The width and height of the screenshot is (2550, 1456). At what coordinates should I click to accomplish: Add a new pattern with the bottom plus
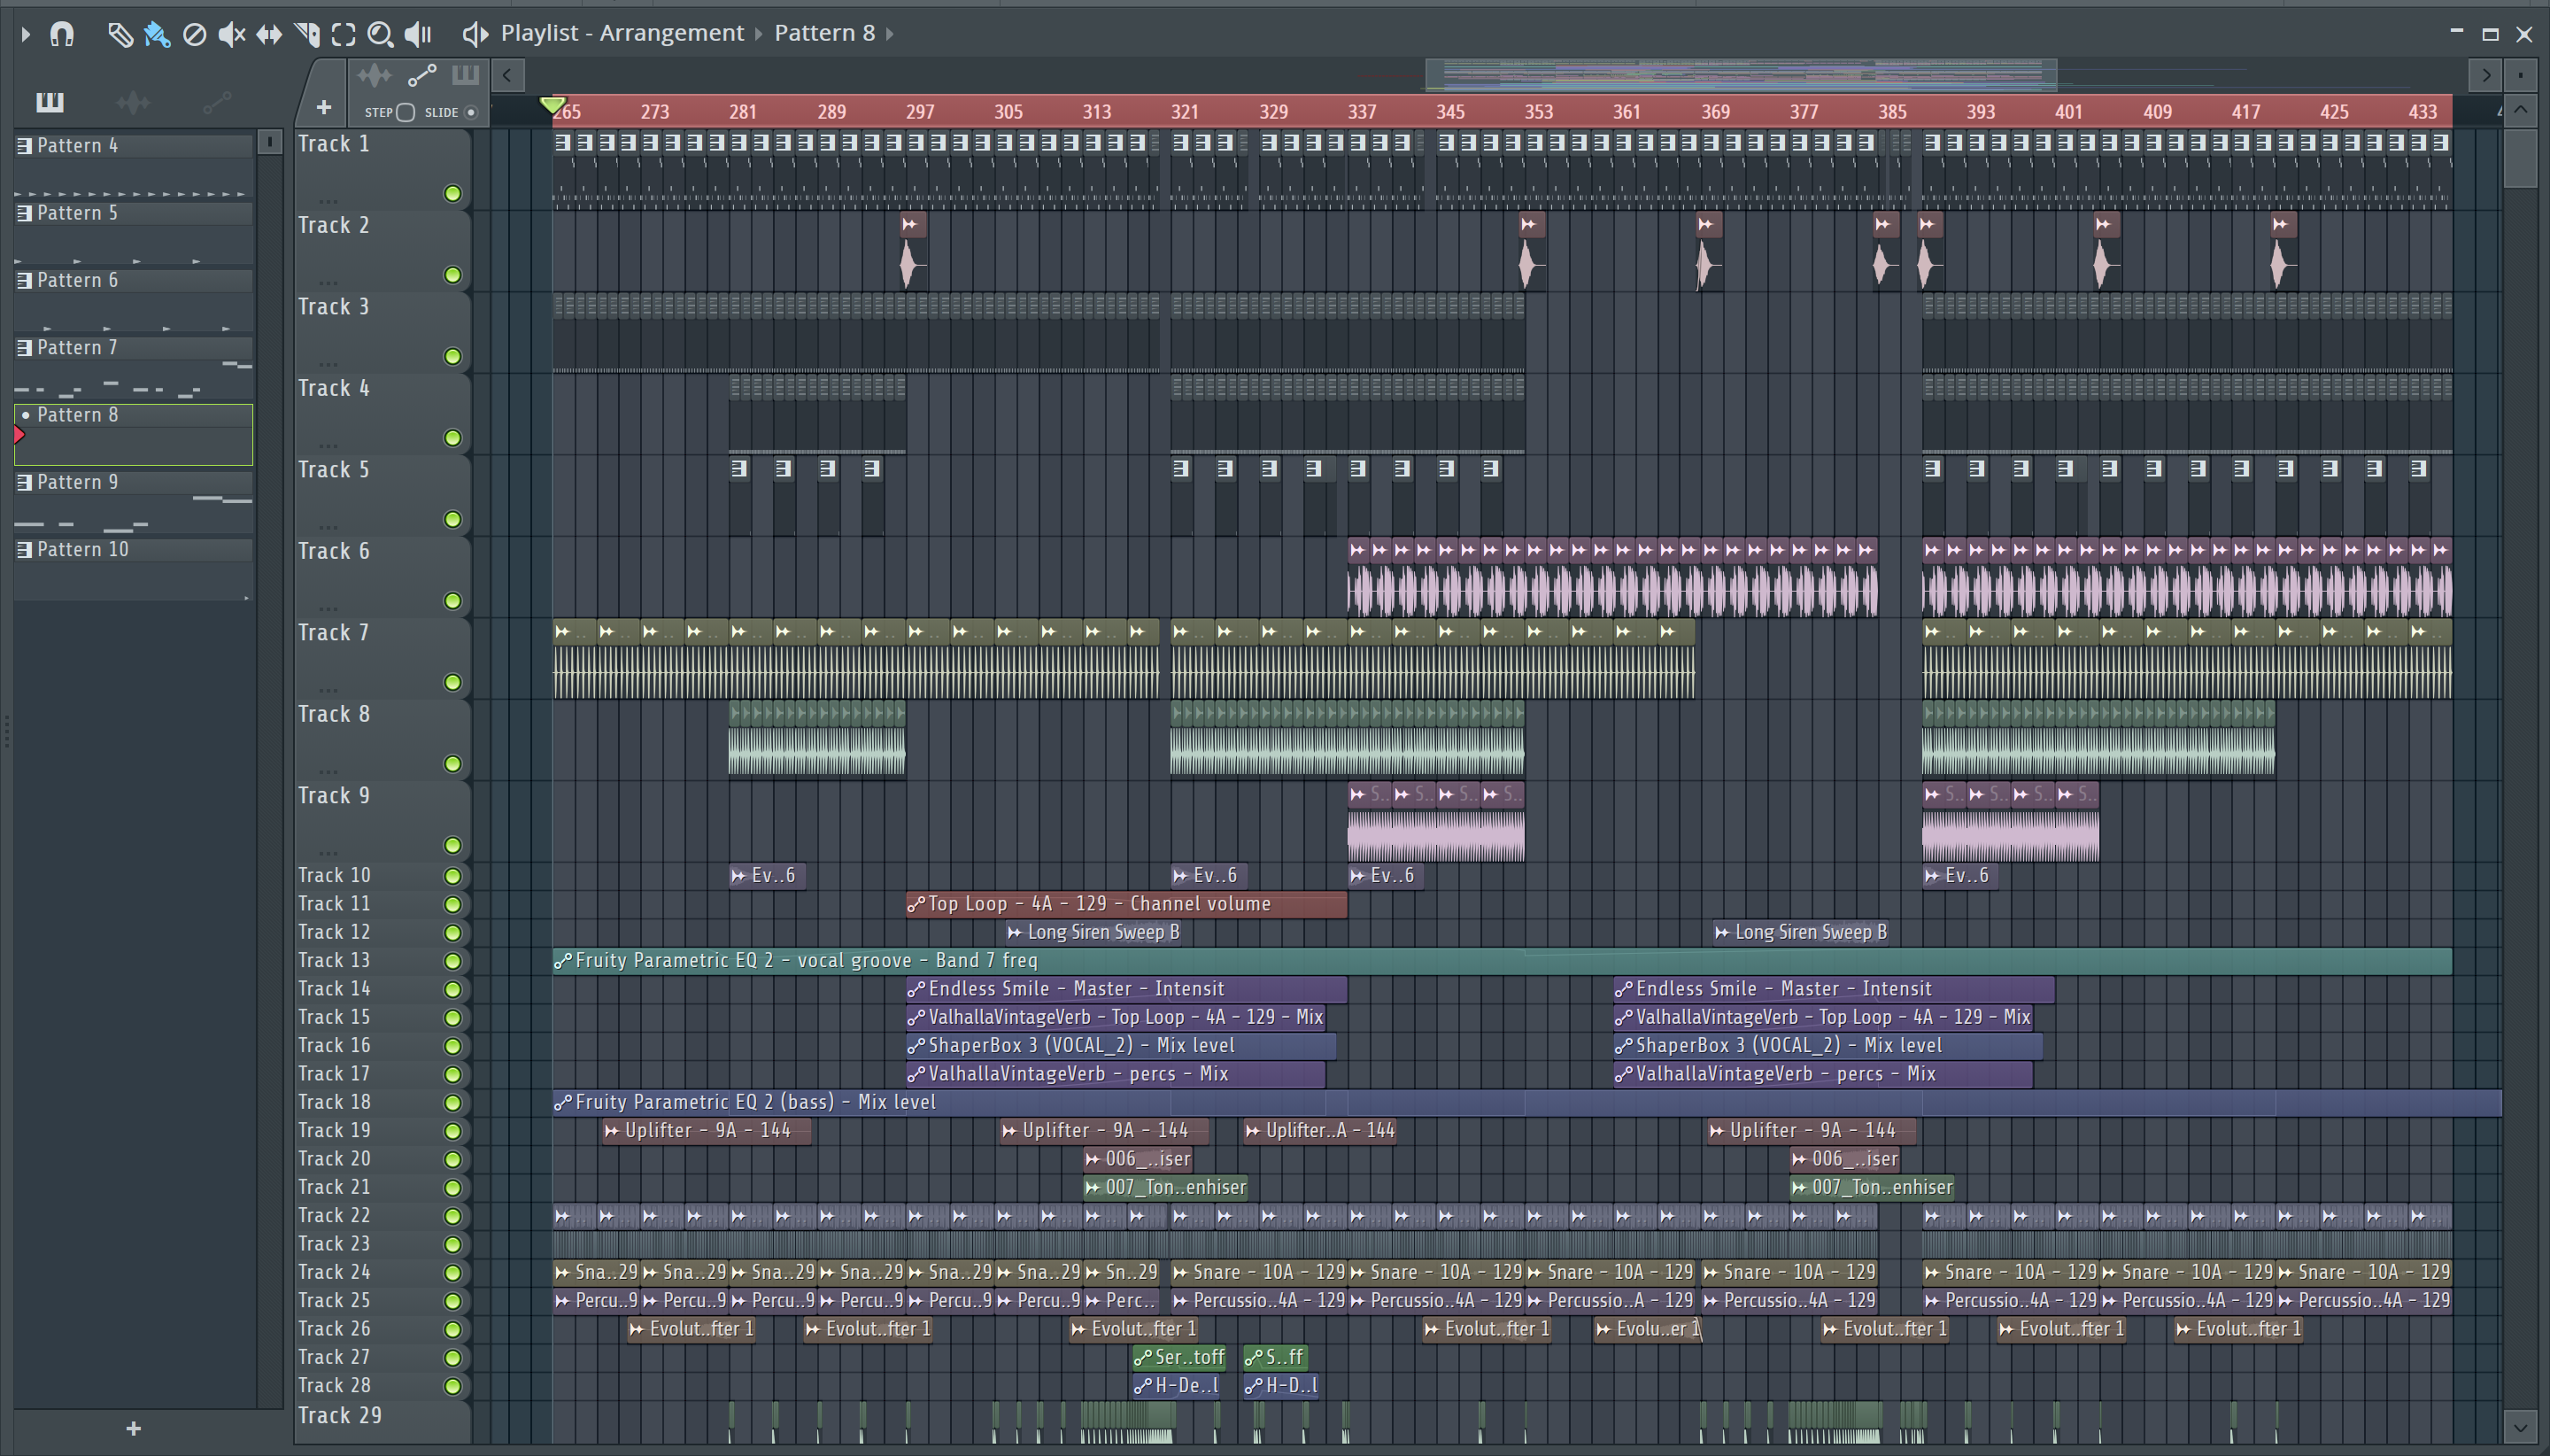click(x=134, y=1429)
